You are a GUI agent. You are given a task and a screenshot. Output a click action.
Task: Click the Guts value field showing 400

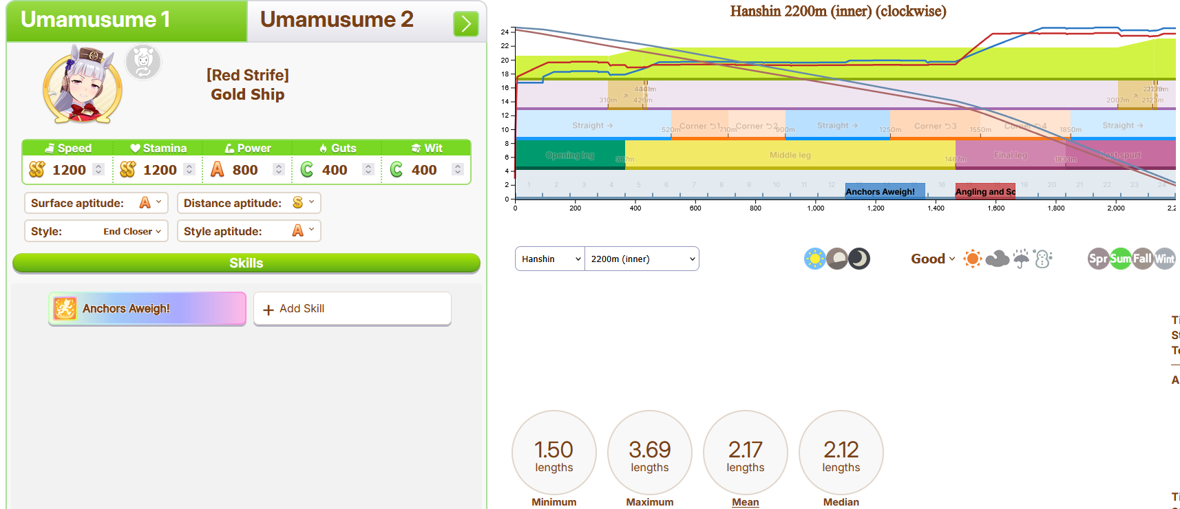pos(335,170)
